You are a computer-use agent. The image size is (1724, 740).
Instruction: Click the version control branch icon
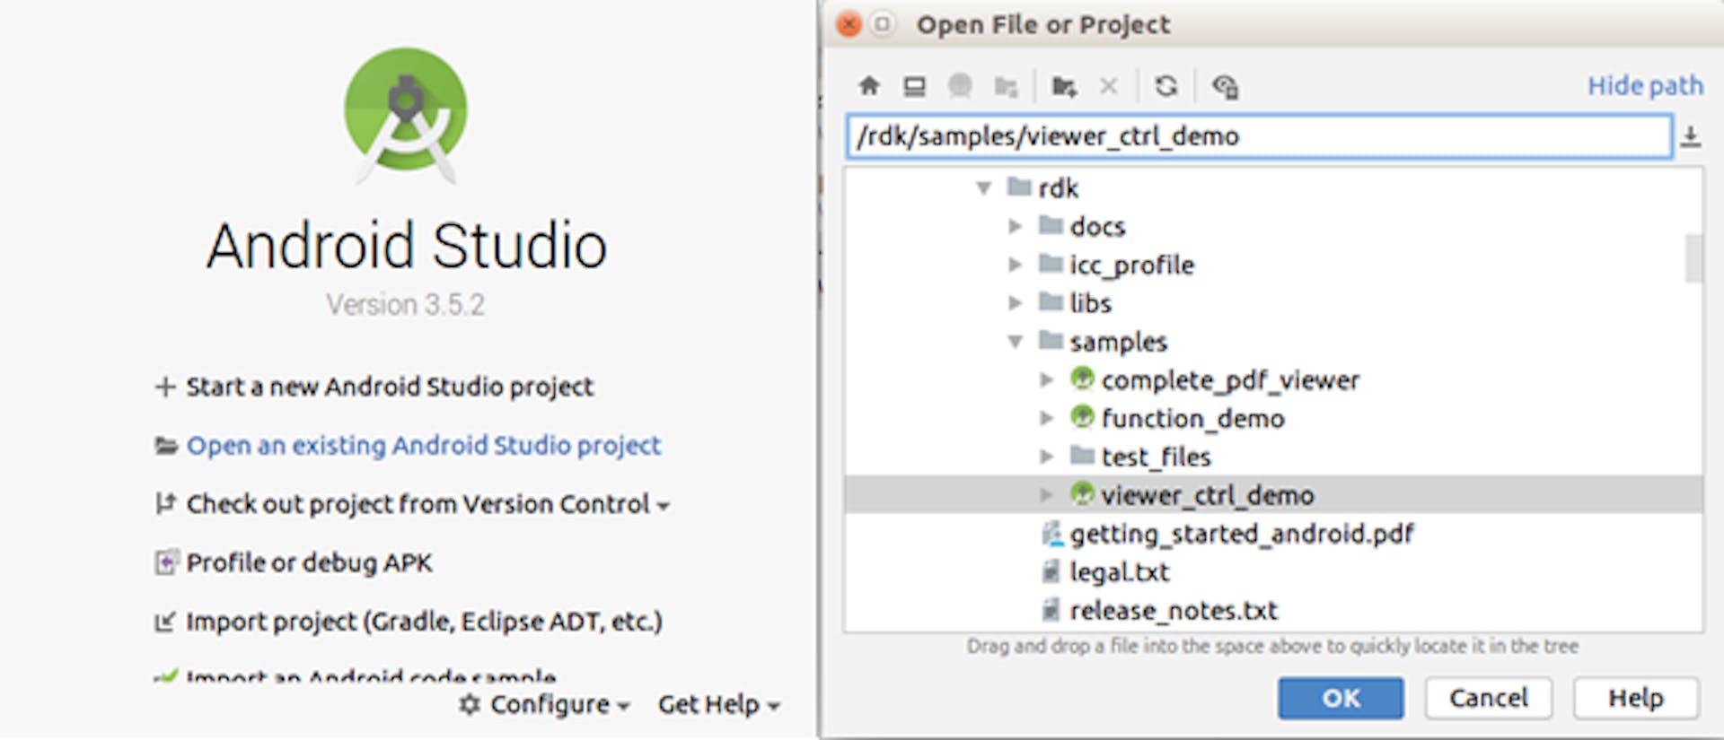click(165, 504)
